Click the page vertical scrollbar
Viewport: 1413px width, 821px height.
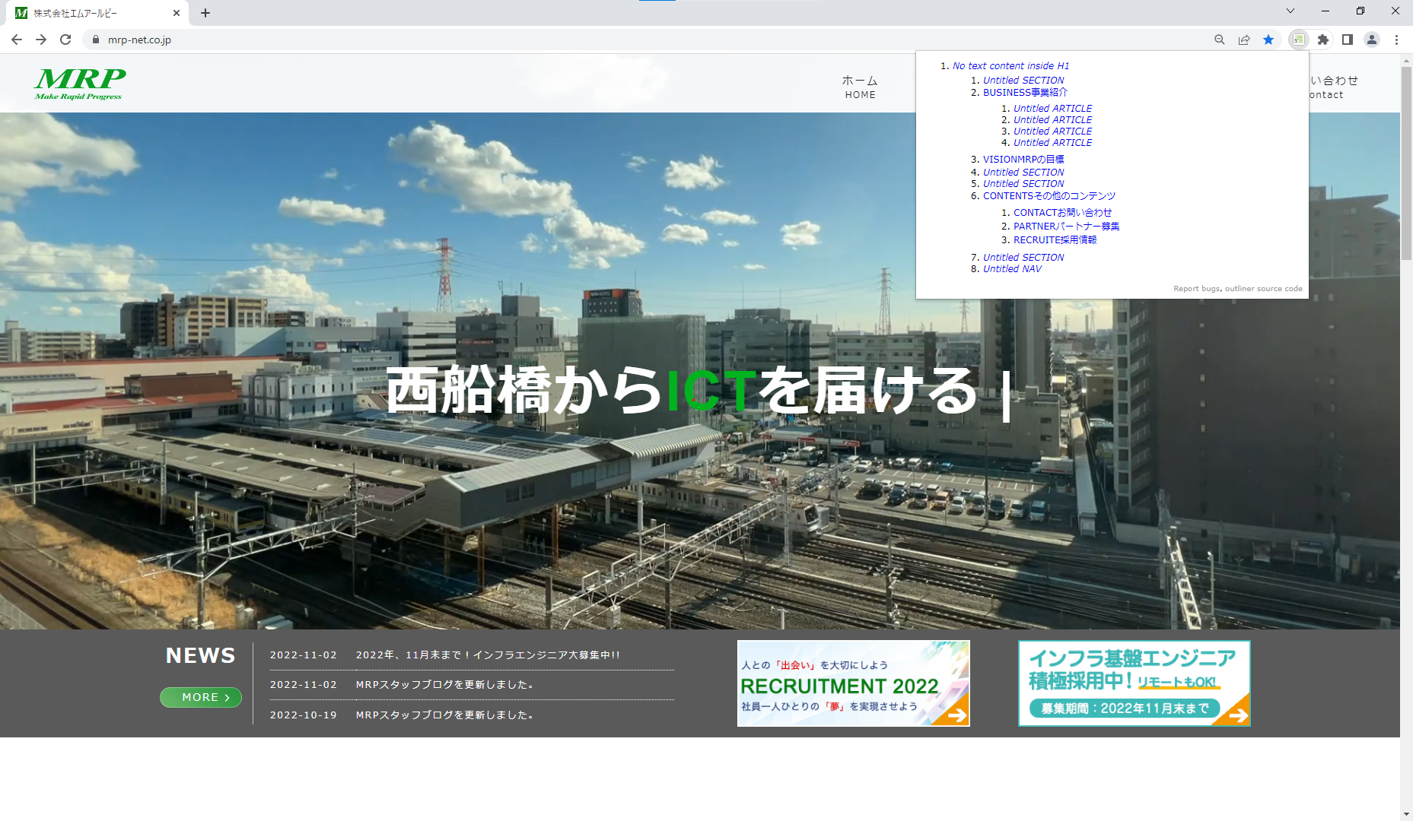[x=1406, y=456]
